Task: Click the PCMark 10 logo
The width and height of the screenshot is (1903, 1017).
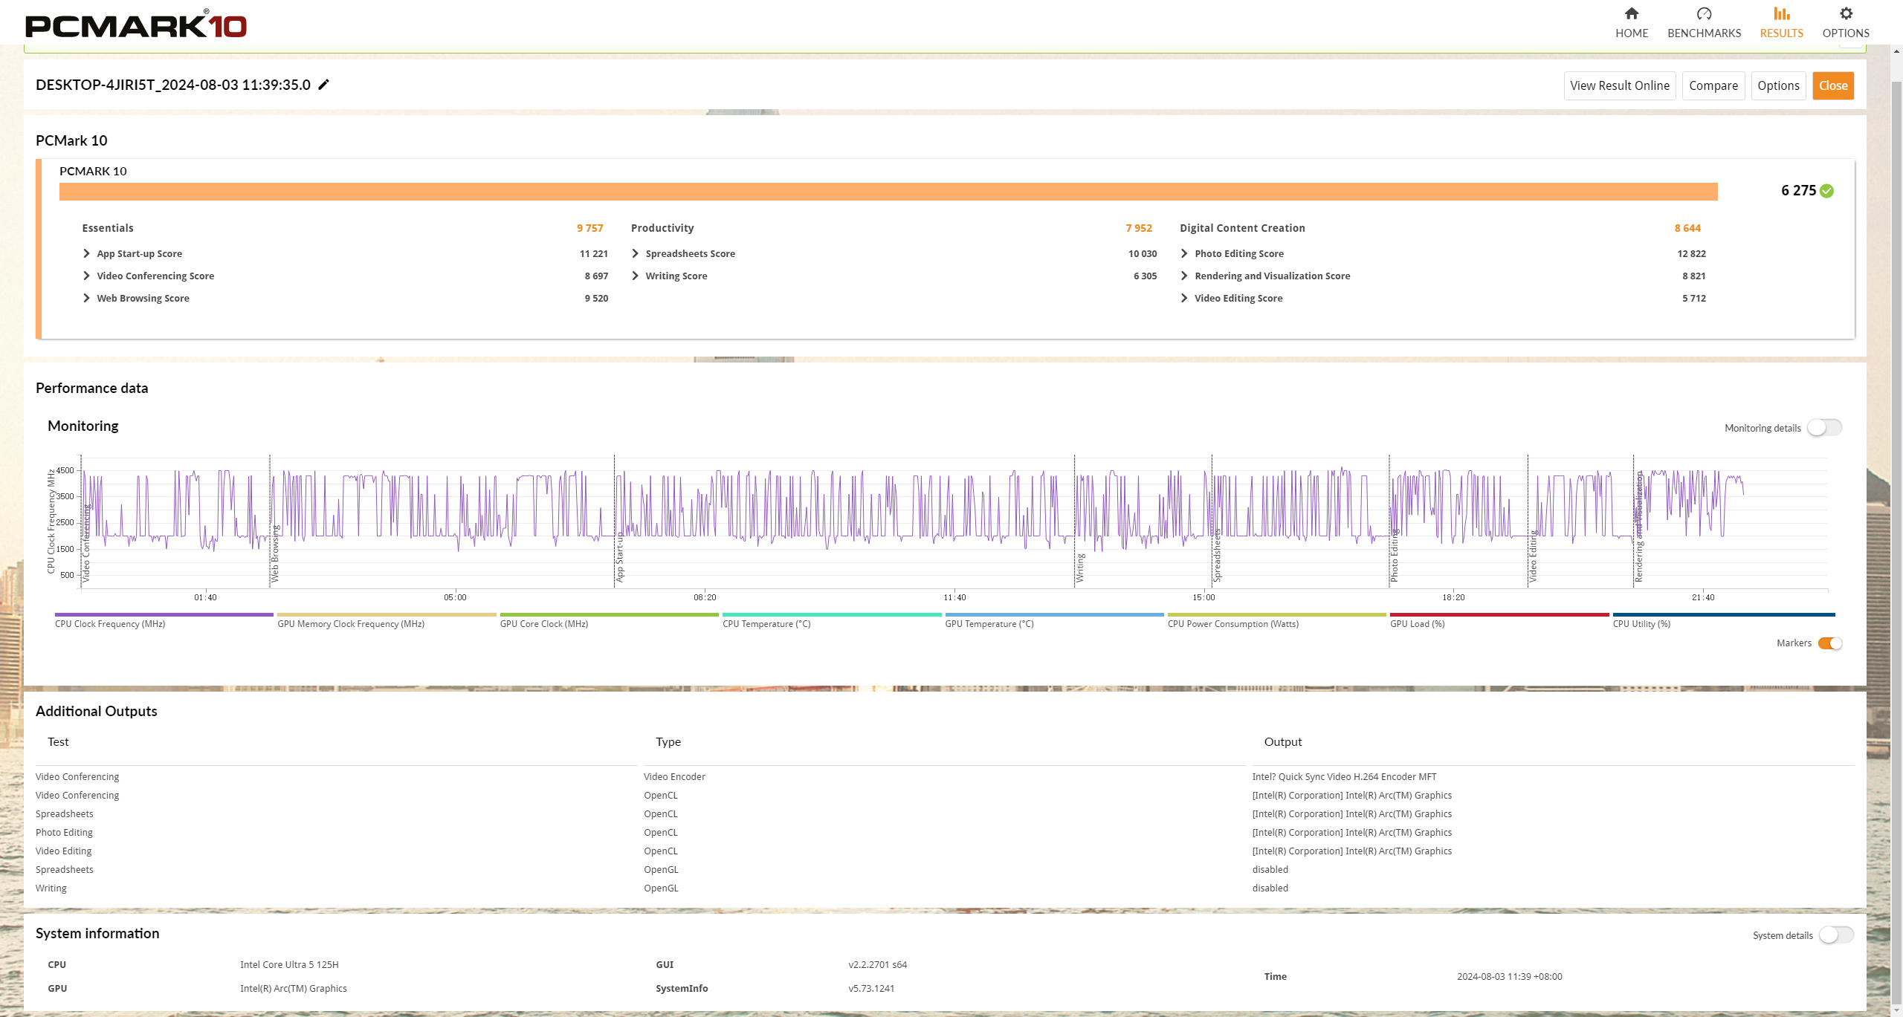Action: tap(136, 25)
